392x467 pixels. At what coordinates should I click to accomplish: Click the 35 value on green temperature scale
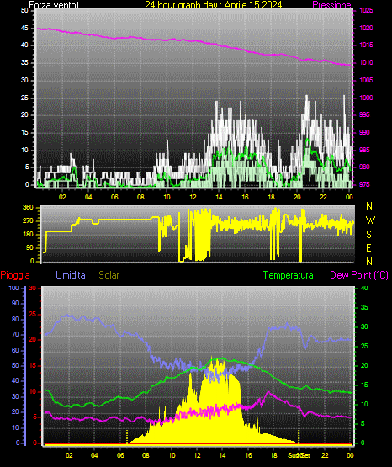pos(364,307)
